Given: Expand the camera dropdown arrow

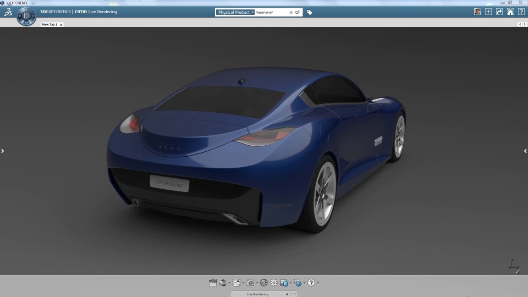Looking at the screenshot, I should (257, 283).
